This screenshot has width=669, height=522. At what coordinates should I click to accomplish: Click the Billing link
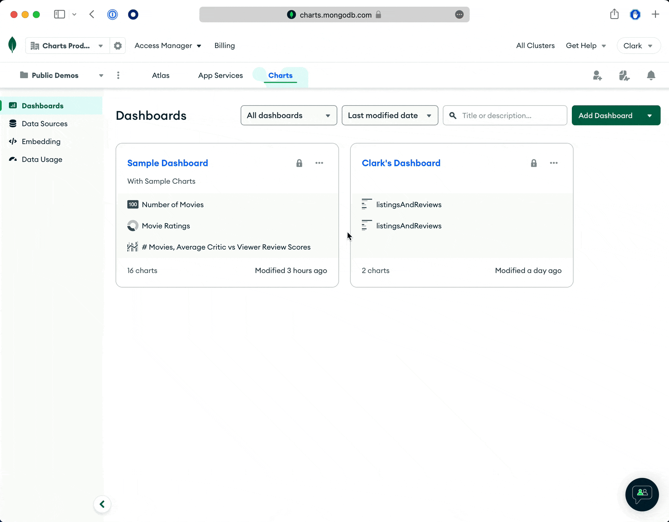(x=224, y=46)
